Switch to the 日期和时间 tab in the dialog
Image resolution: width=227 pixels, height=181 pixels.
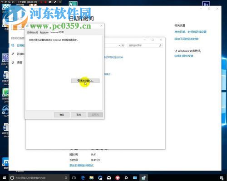32,33
